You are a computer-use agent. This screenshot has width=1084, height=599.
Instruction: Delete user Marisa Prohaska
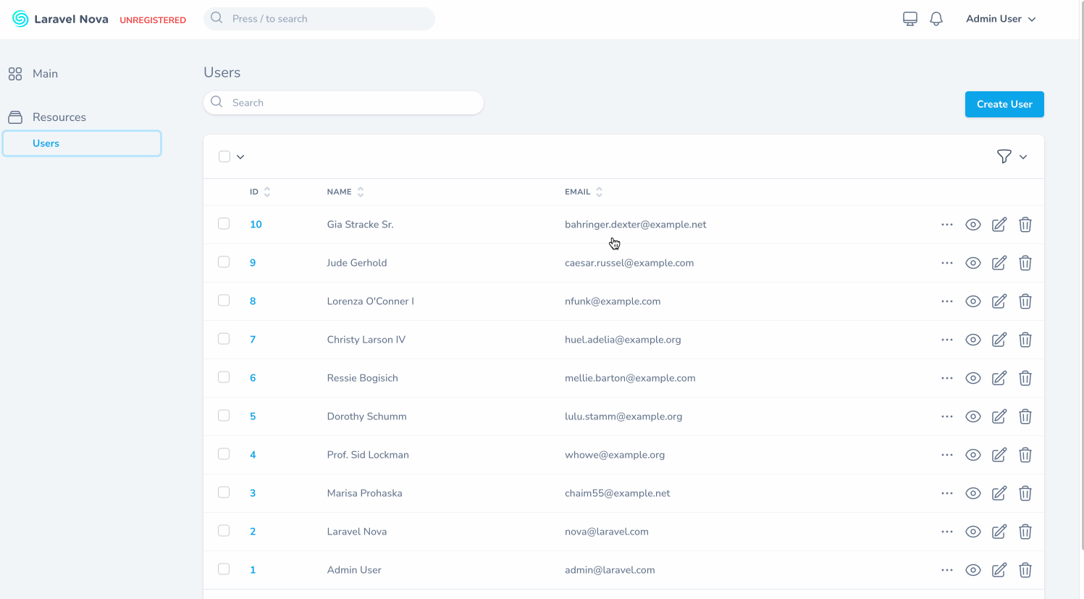click(x=1025, y=493)
